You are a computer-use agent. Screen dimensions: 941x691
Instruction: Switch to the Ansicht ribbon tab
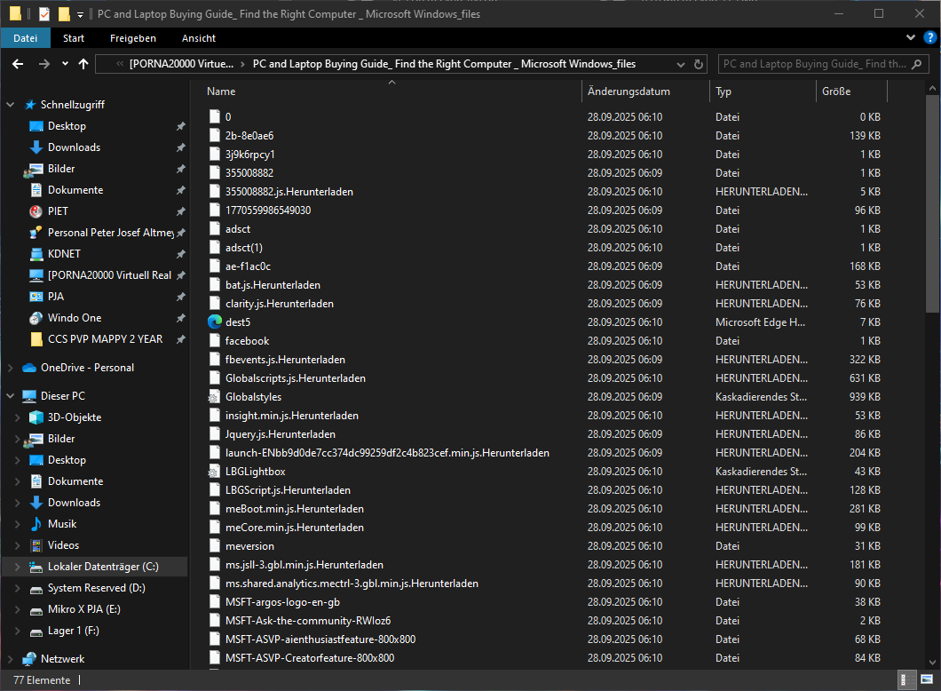click(199, 38)
